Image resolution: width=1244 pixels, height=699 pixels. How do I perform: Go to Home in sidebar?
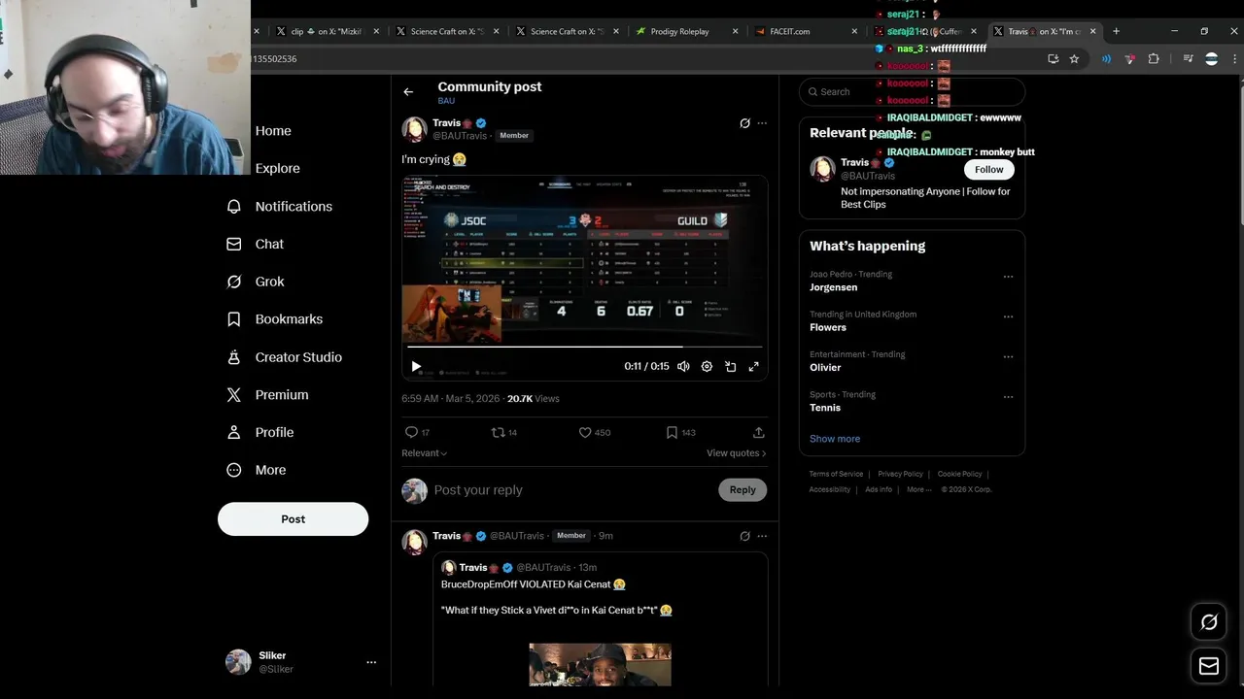(258, 131)
